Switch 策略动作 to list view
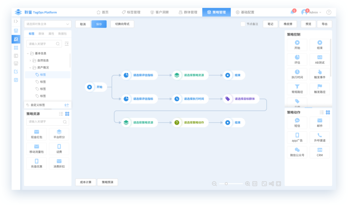 coord(322,112)
